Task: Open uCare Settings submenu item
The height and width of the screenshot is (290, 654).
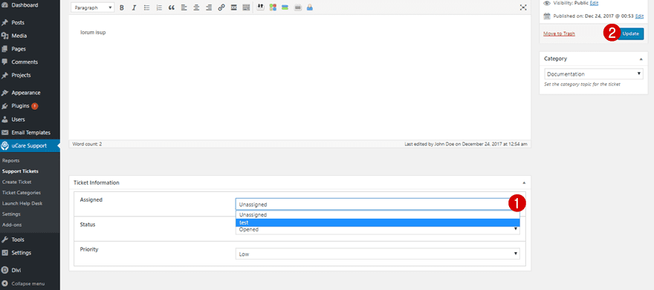Action: pos(11,214)
